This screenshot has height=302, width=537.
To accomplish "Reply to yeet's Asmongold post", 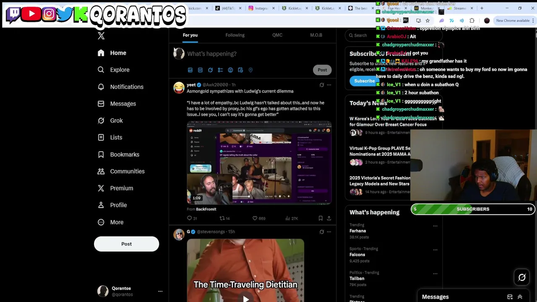I will (x=192, y=218).
